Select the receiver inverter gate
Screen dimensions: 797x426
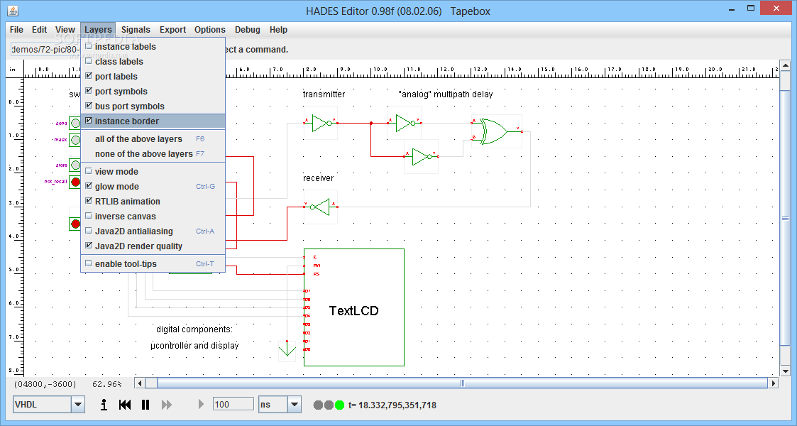320,207
